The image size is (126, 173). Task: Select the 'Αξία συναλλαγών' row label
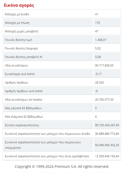(x=16, y=65)
